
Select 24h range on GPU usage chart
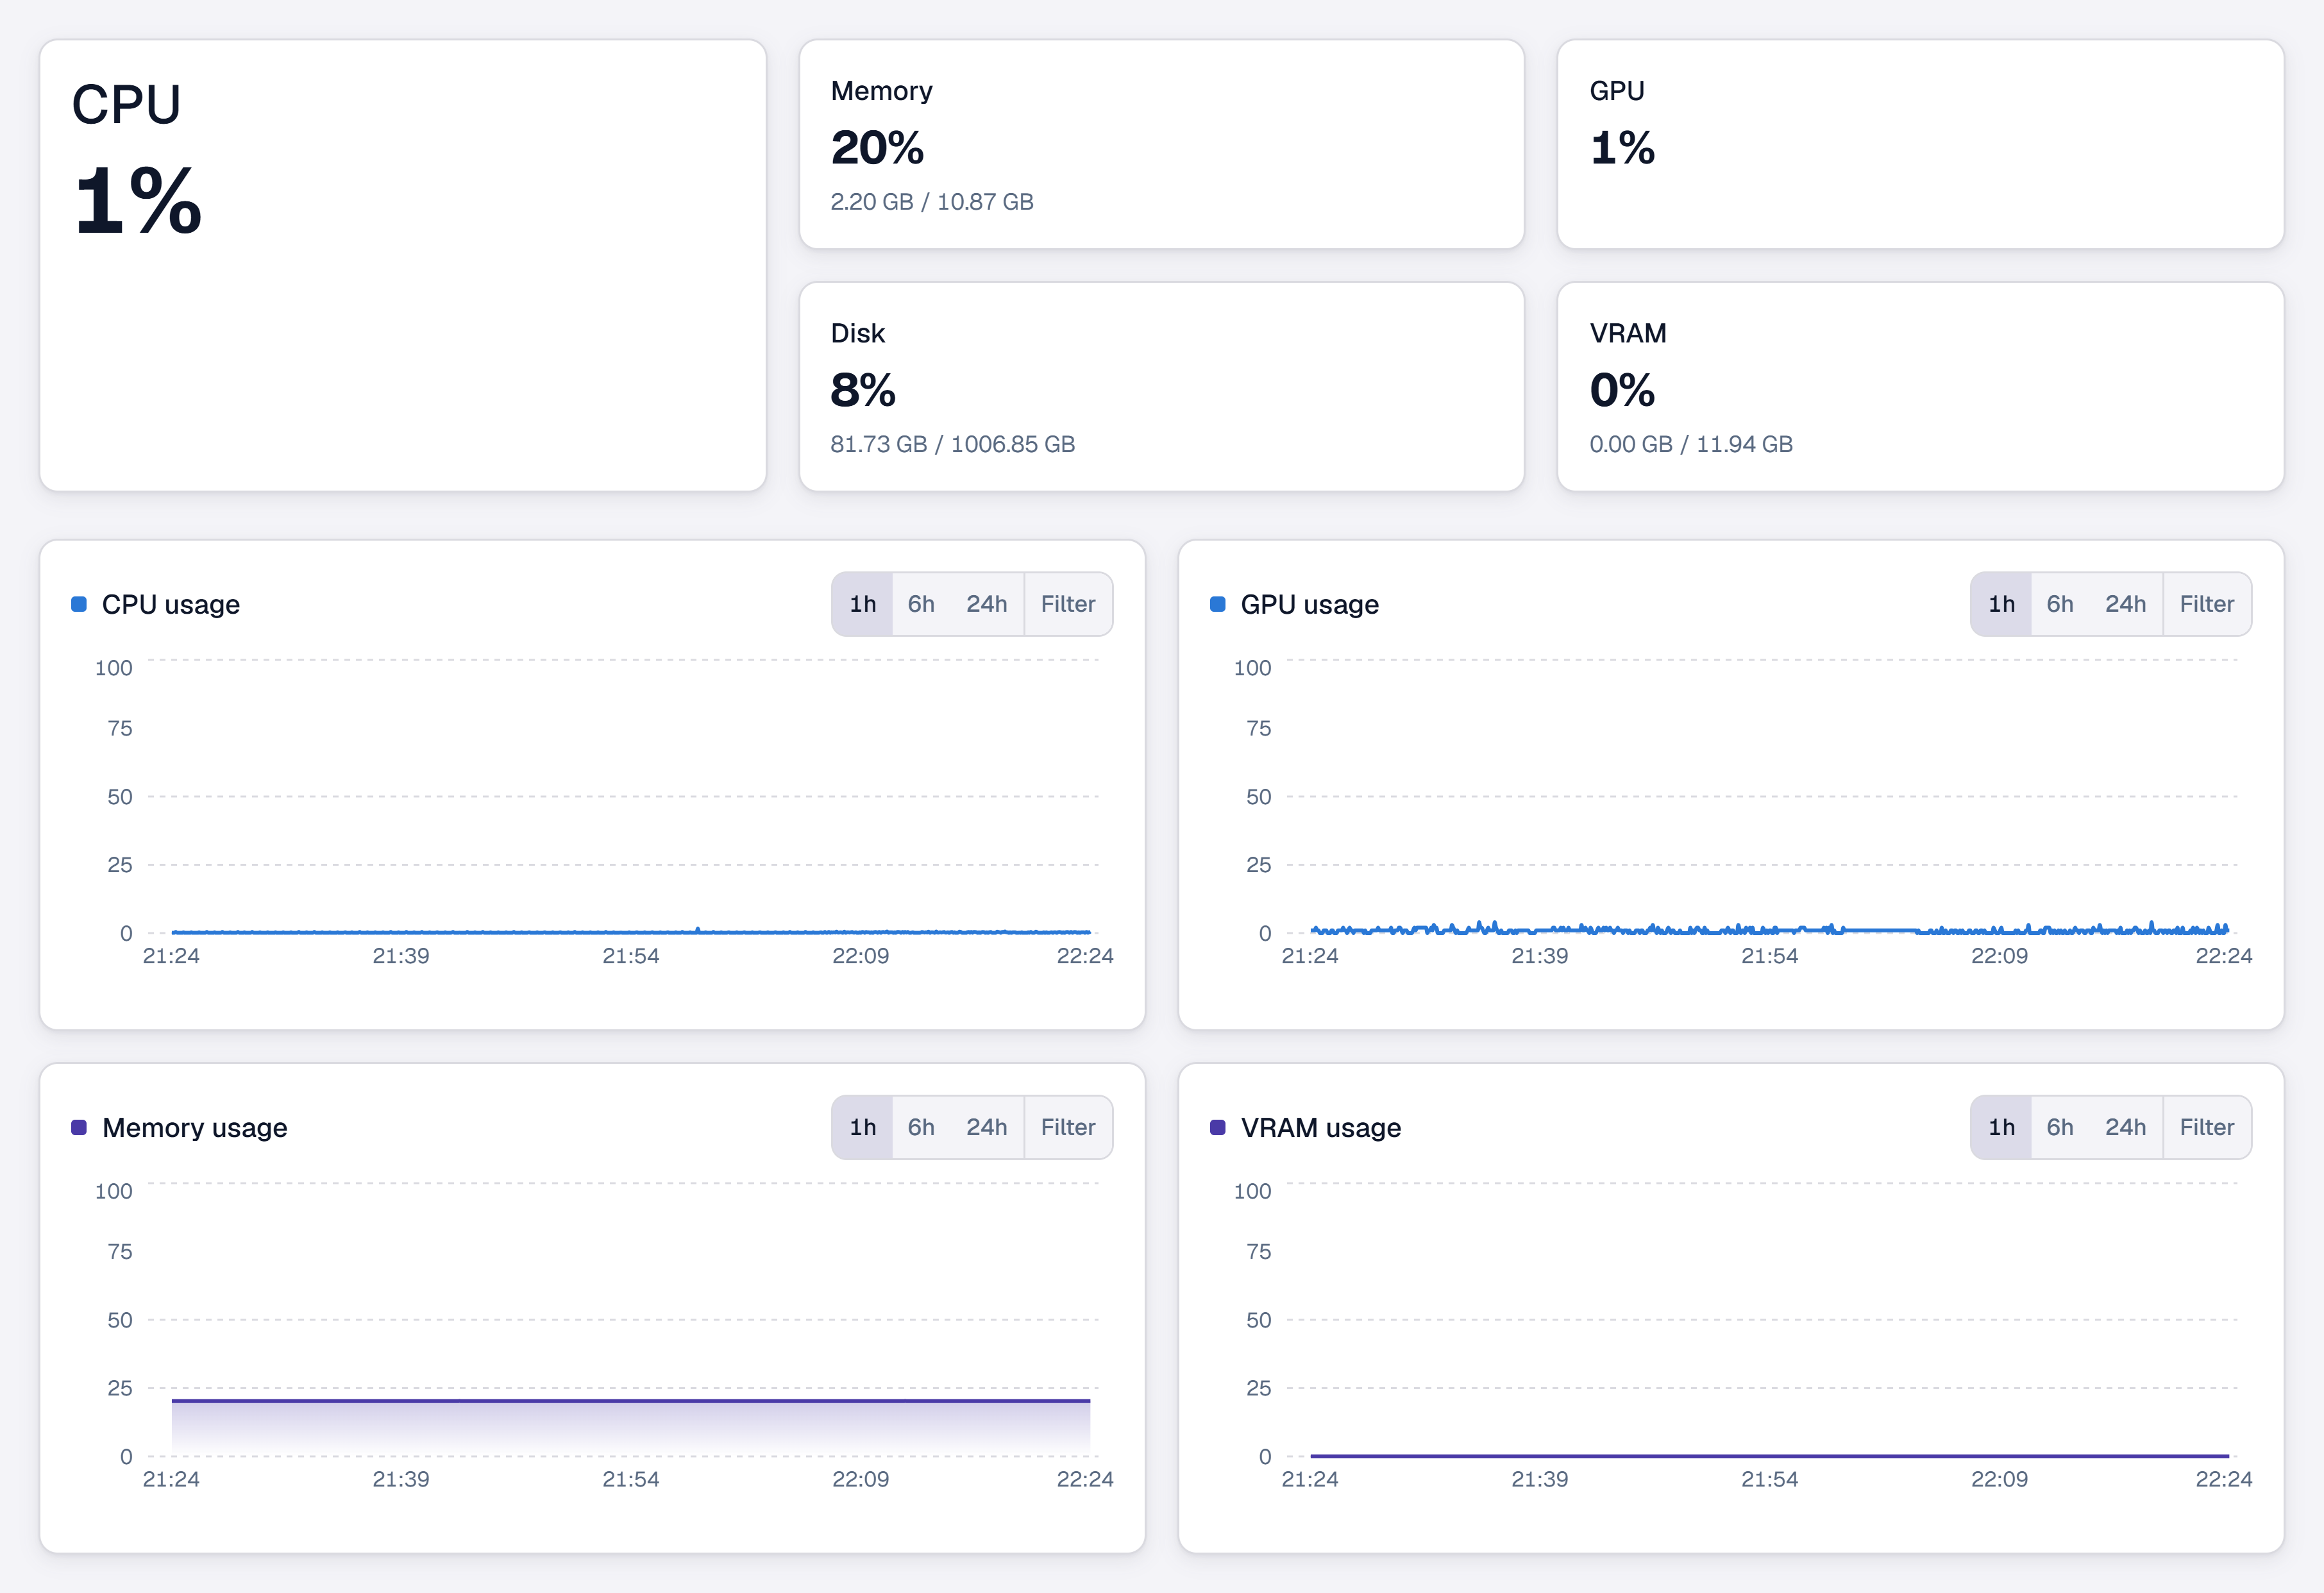2125,604
